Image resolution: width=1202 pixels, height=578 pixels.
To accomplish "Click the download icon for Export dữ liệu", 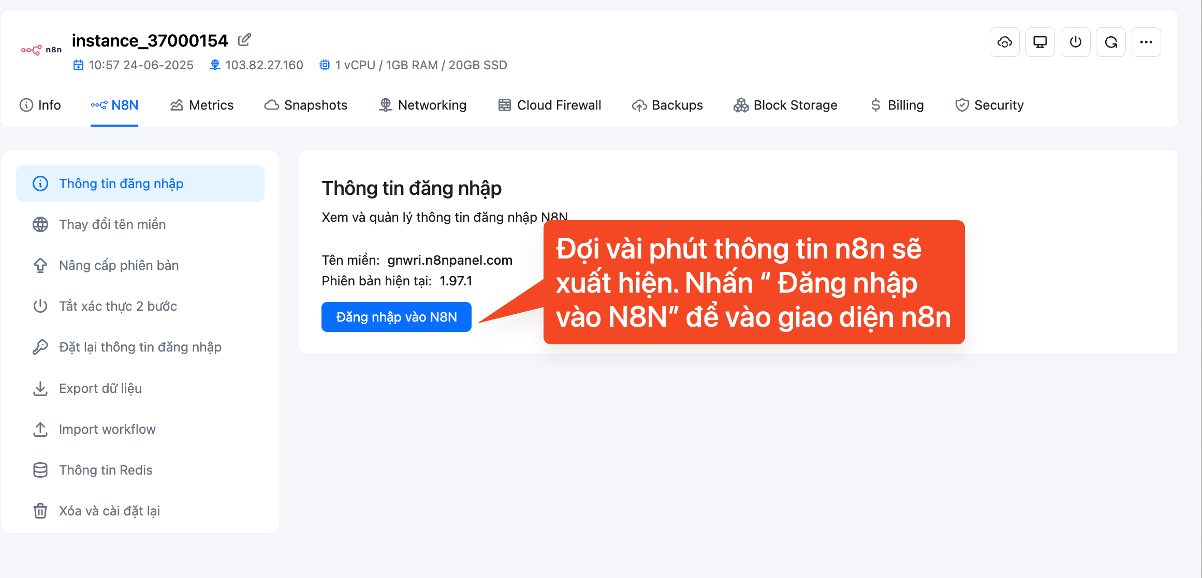I will [40, 388].
